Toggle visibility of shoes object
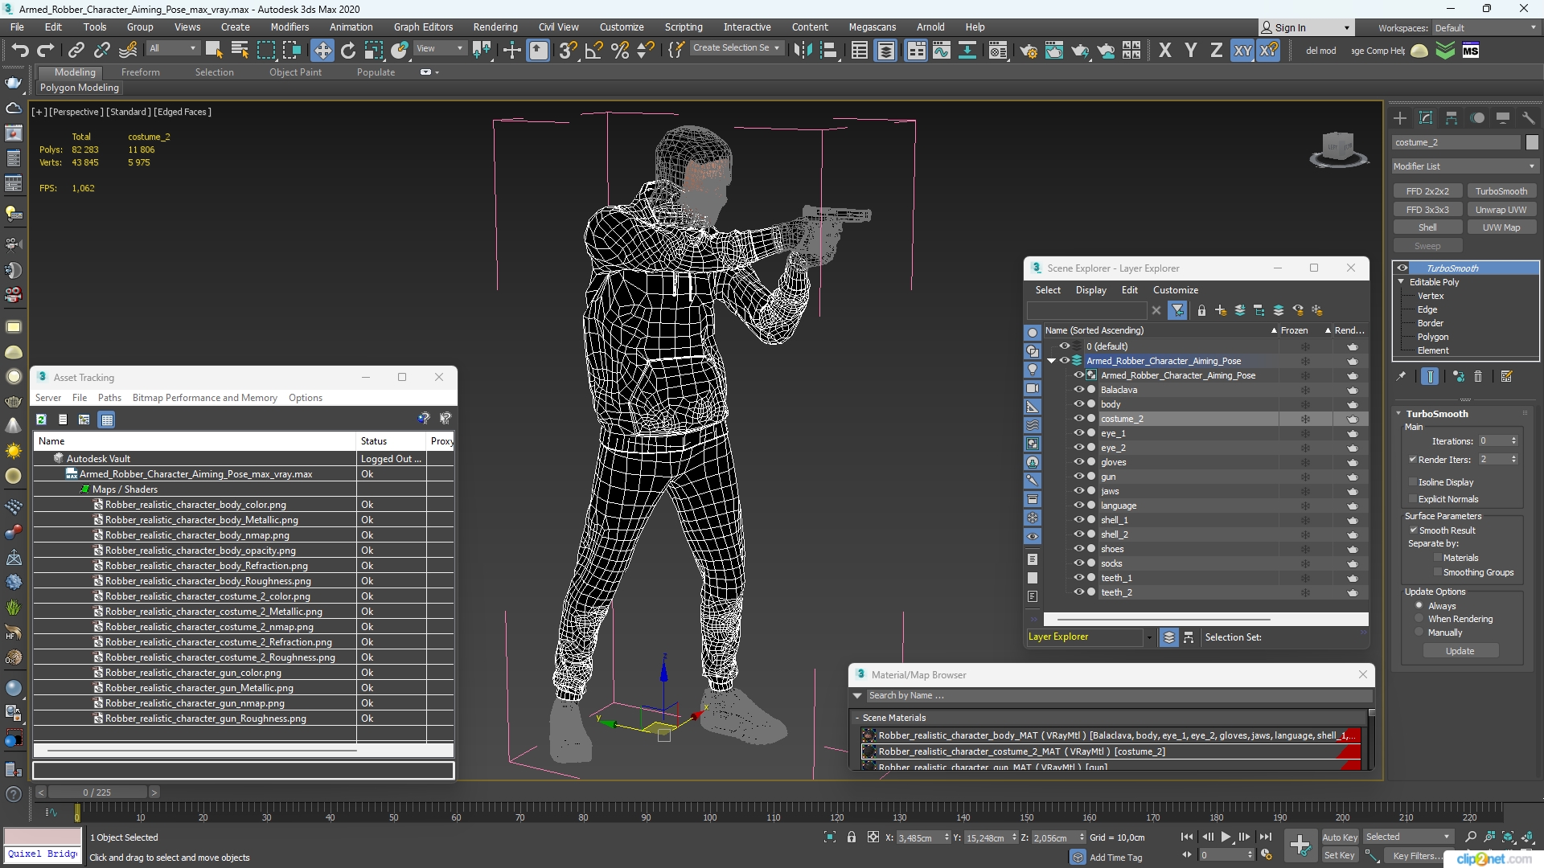The width and height of the screenshot is (1544, 868). coord(1079,549)
